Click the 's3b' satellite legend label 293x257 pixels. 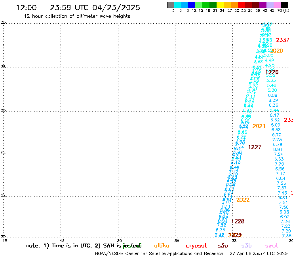(x=246, y=246)
